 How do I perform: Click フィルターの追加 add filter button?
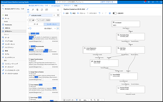[43, 20]
